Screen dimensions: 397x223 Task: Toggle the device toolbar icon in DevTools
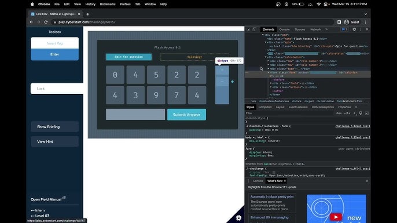(254, 29)
